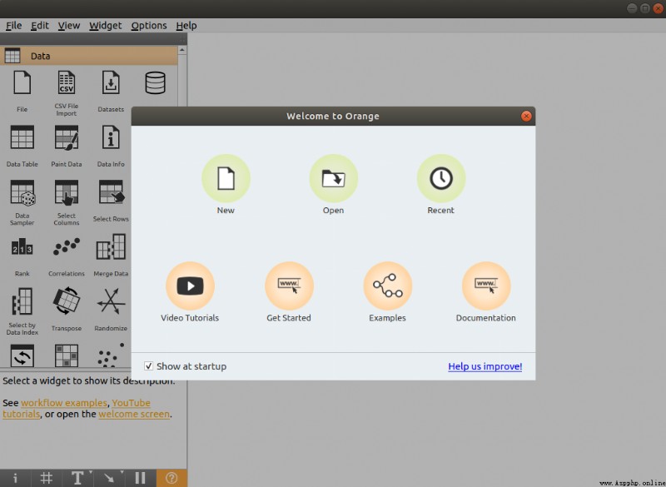Open a workflow with Open icon

coord(334,178)
